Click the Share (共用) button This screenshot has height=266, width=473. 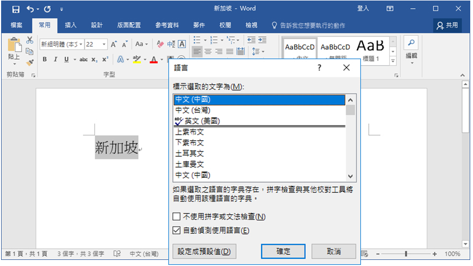[x=448, y=25]
